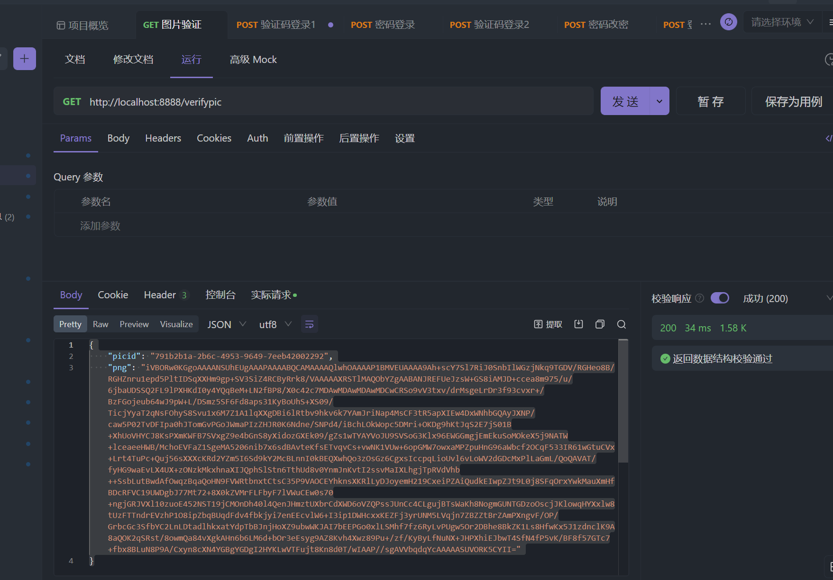Expand the 成功 (200) response dropdown

point(787,298)
